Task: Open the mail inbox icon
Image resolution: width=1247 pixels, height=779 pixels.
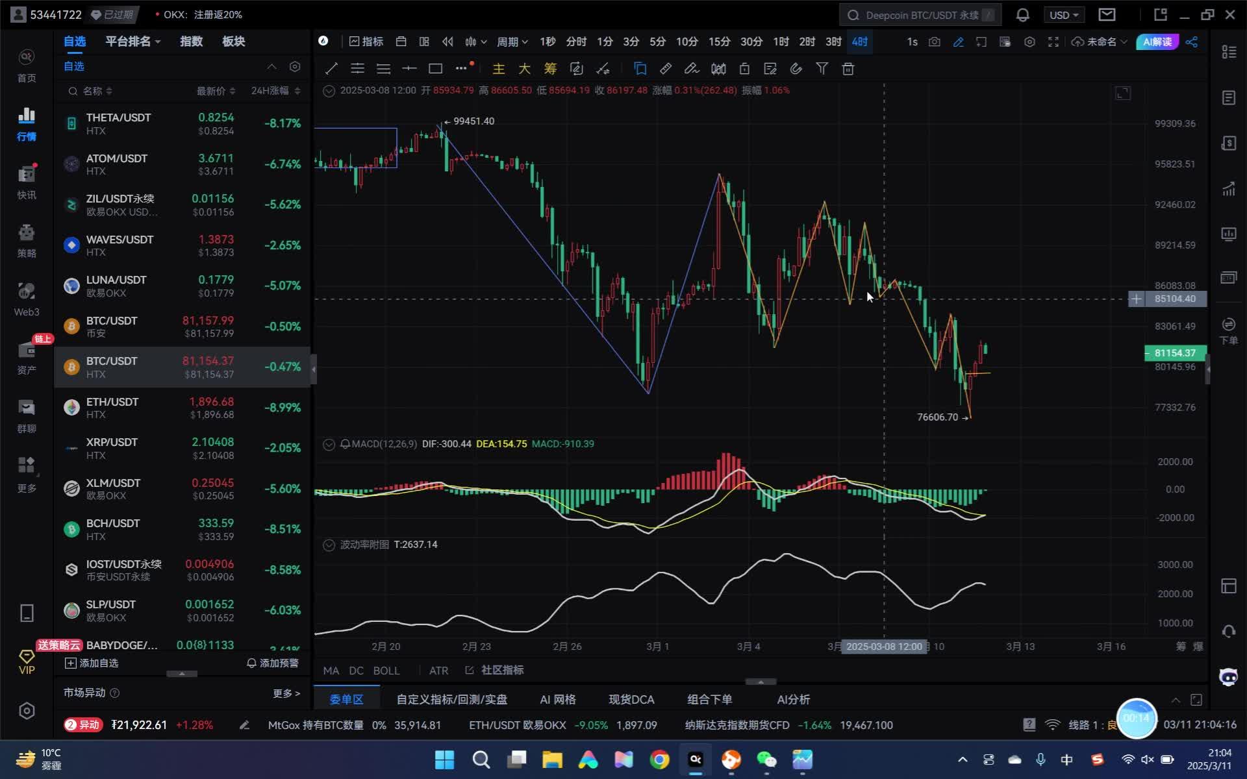Action: pos(1107,14)
